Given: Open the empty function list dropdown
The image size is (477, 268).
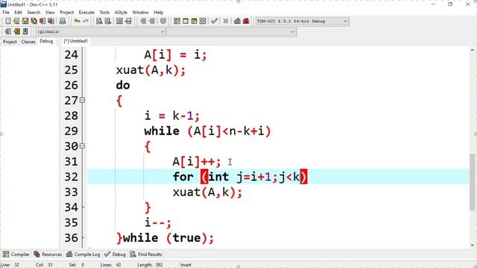Looking at the screenshot, I should point(231,31).
